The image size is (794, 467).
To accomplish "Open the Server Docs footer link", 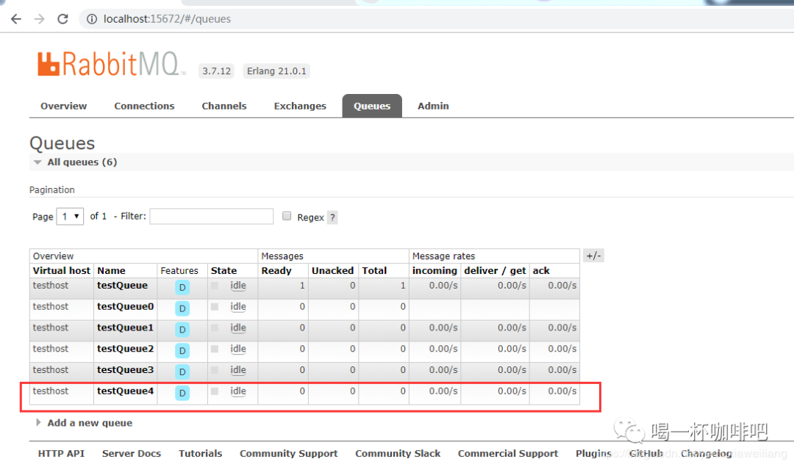I will (132, 454).
